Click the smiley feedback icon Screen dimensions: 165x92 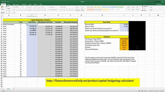pyautogui.click(x=163, y=2)
